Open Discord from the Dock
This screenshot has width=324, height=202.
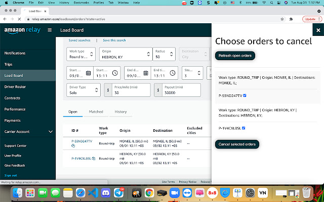[106, 193]
